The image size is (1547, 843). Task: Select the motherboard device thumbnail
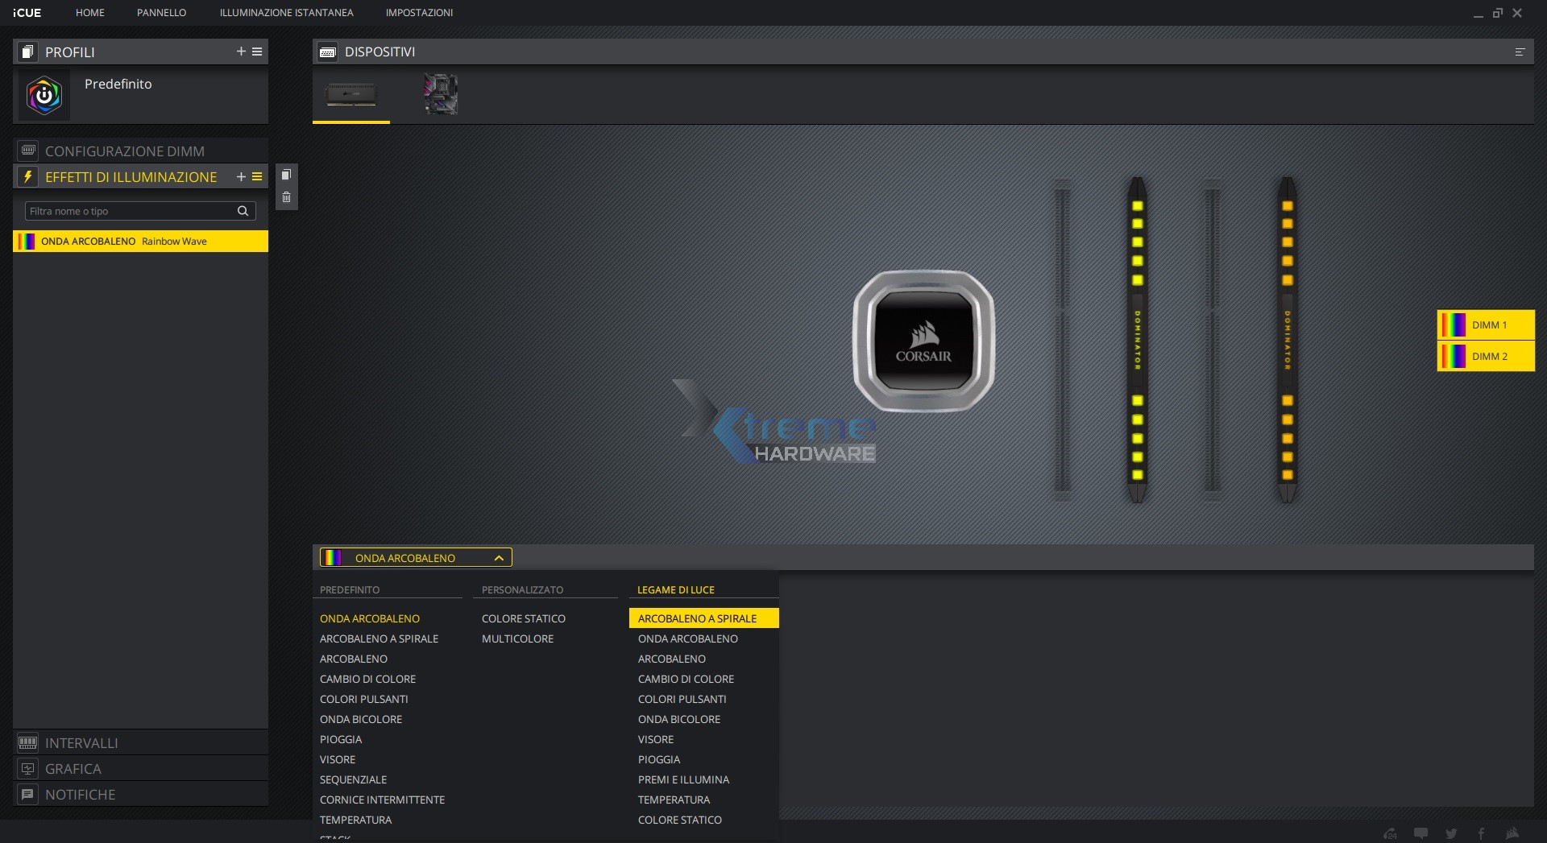(440, 94)
